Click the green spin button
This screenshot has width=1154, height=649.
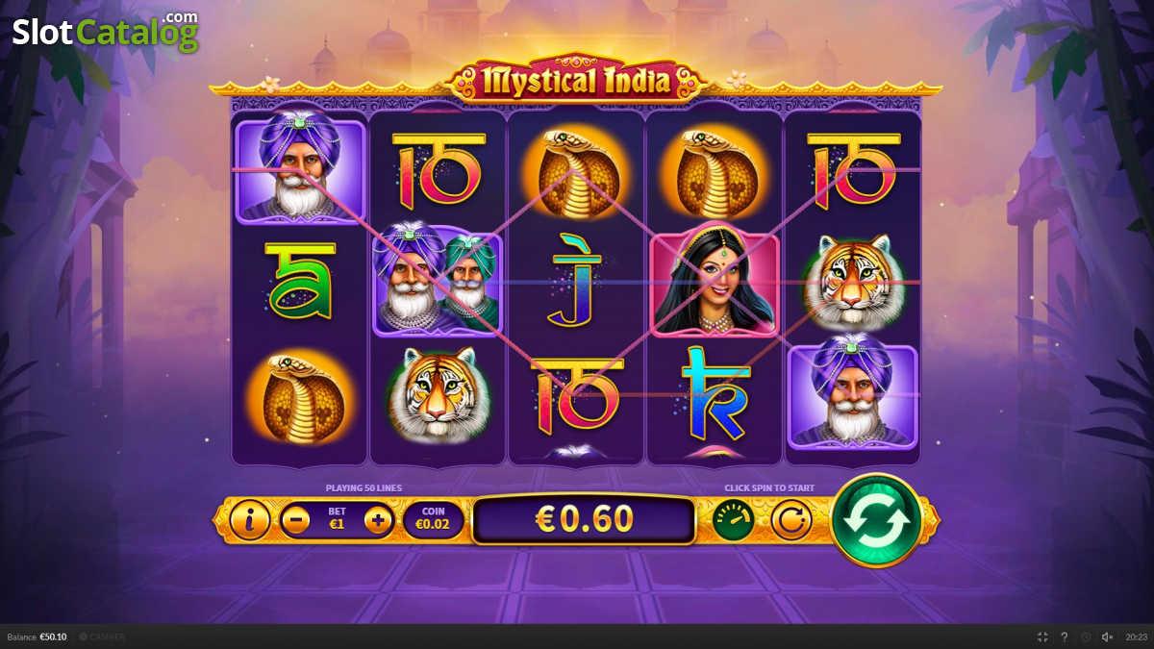pyautogui.click(x=876, y=520)
